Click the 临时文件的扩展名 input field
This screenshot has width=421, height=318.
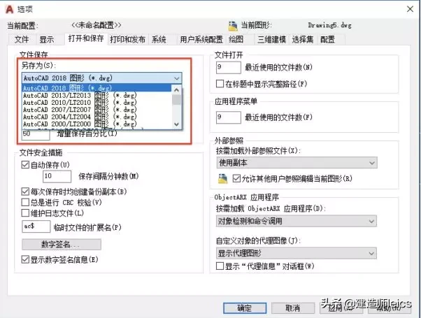coord(36,226)
